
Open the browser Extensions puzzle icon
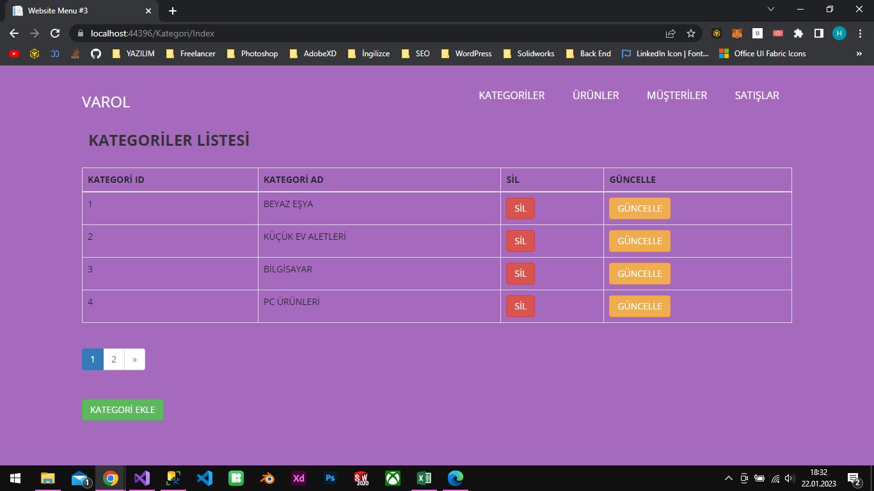[799, 33]
